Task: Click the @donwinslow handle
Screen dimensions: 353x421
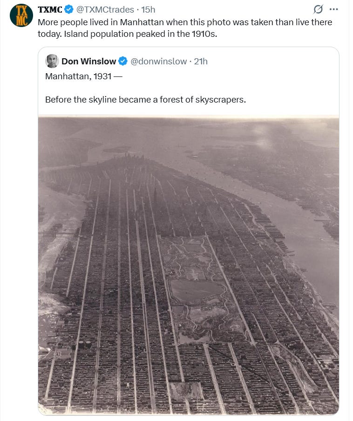Action: pos(158,61)
